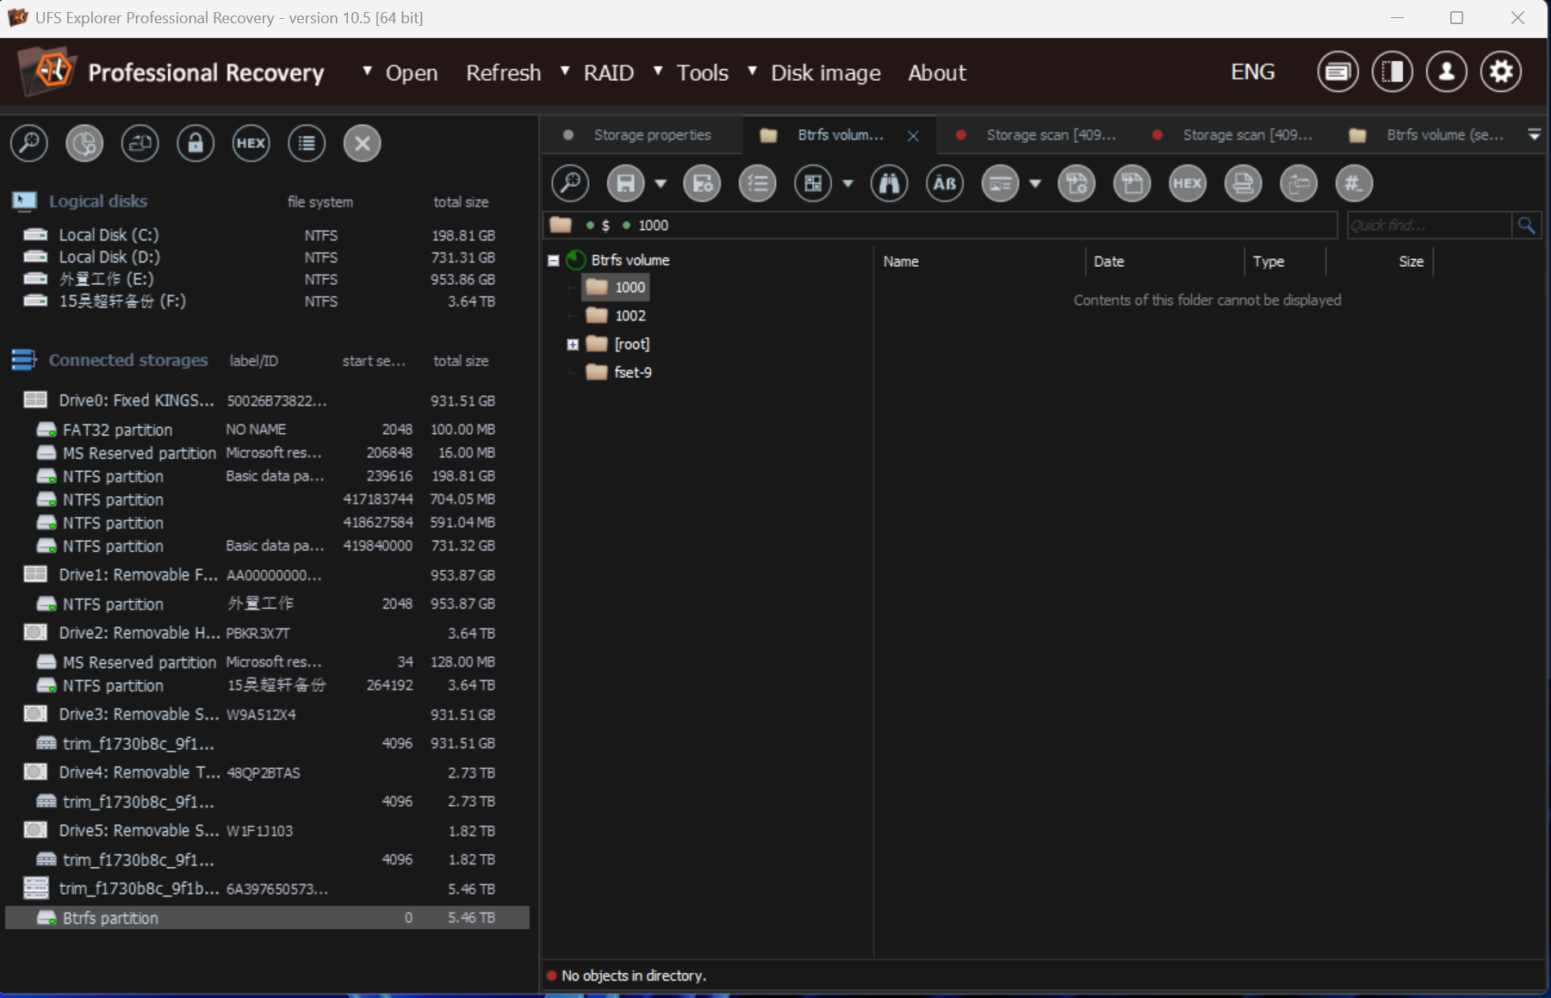
Task: Select the 1002 folder in the tree
Action: click(x=630, y=316)
